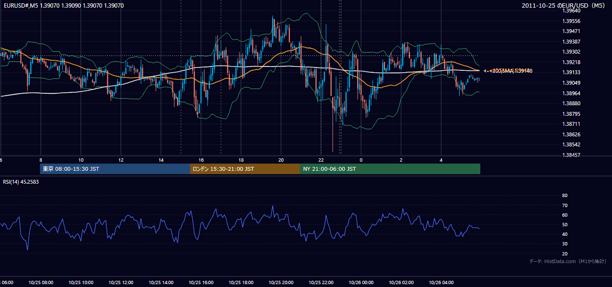Click price axis label 1.38626

[x=571, y=134]
